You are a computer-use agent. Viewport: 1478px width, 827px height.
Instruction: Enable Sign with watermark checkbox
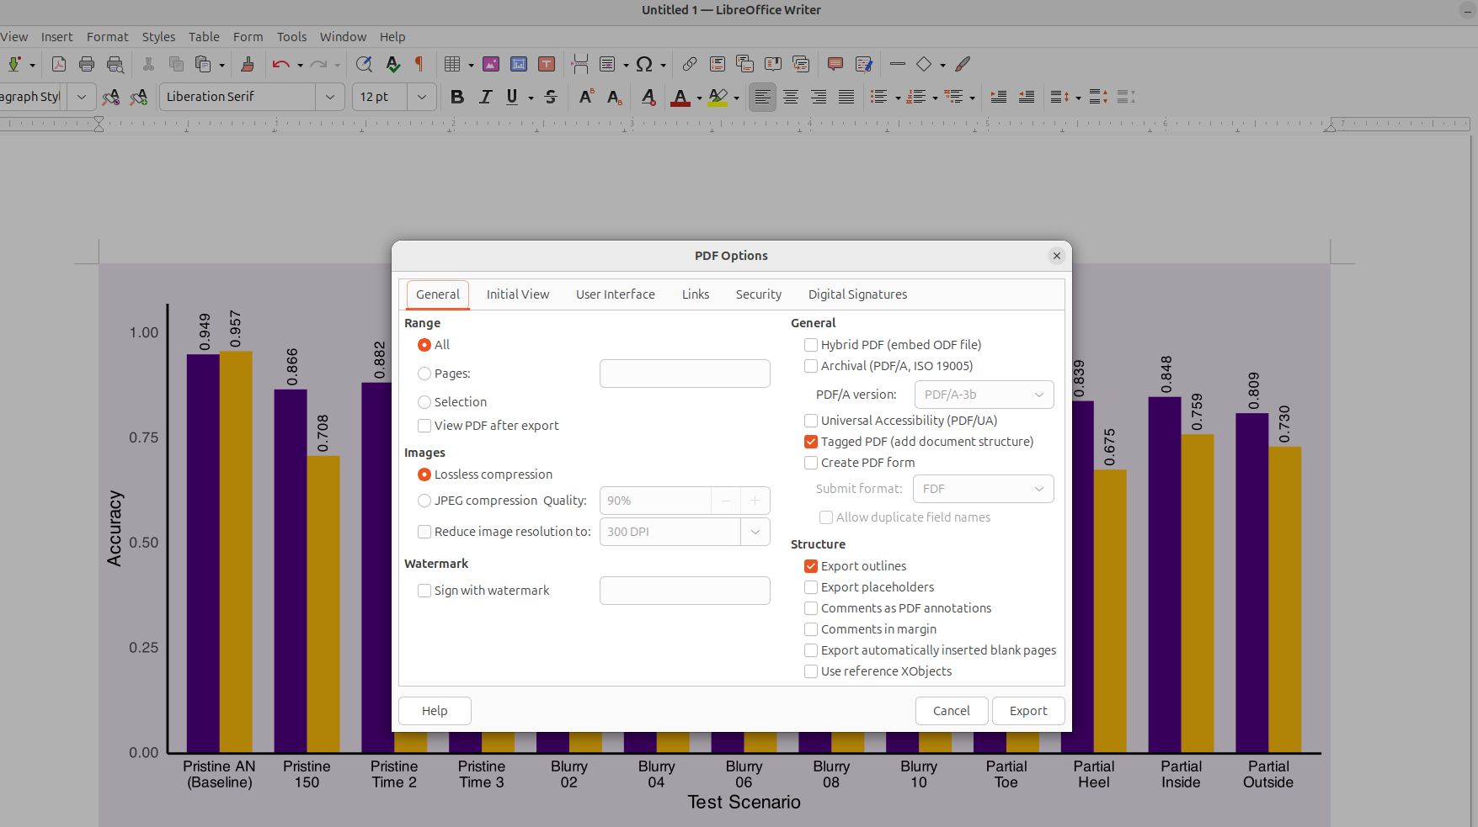[424, 591]
